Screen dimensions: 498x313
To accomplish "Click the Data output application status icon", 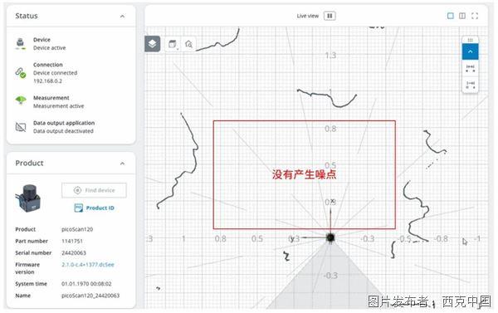I will [x=21, y=127].
